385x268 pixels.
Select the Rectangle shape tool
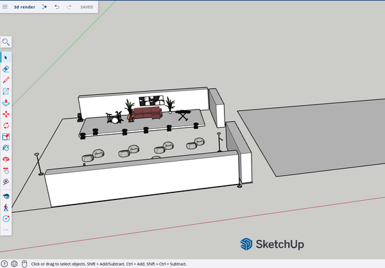tap(6, 91)
